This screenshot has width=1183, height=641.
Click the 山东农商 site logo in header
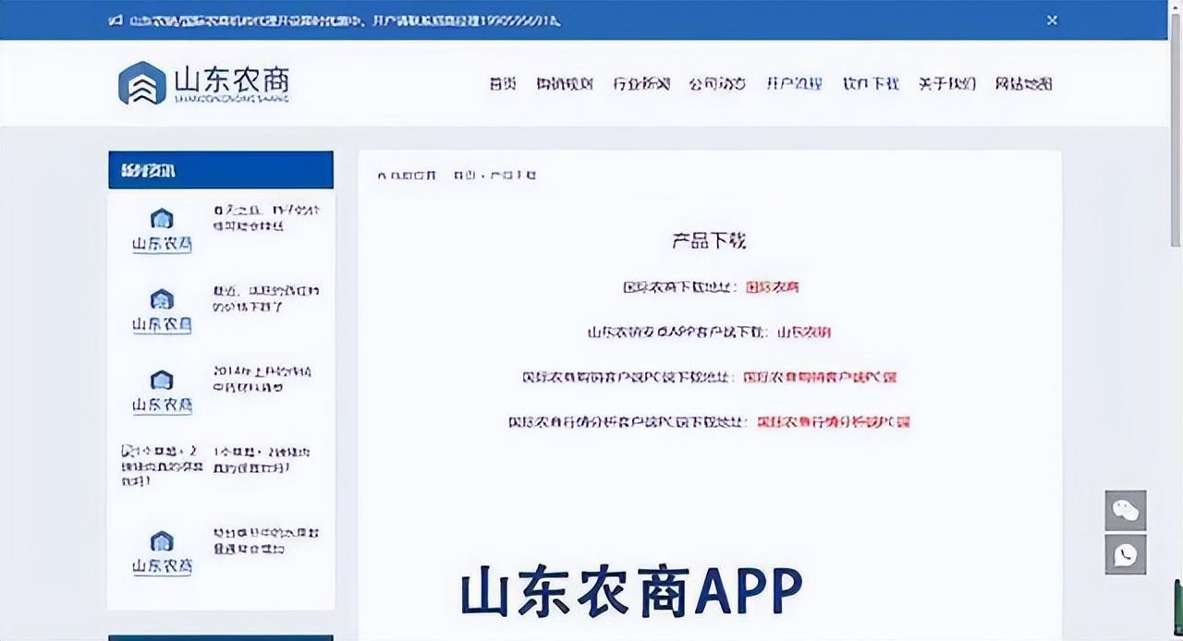203,83
